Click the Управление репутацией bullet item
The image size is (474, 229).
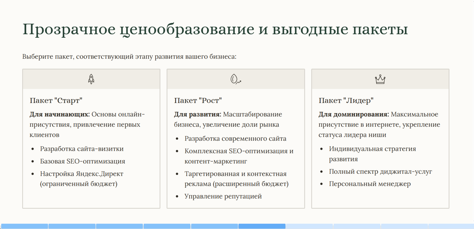coord(223,196)
